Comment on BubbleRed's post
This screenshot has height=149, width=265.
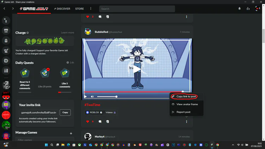click(100, 121)
